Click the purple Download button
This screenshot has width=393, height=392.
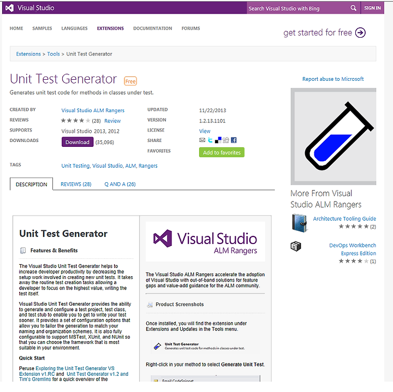[x=78, y=142]
